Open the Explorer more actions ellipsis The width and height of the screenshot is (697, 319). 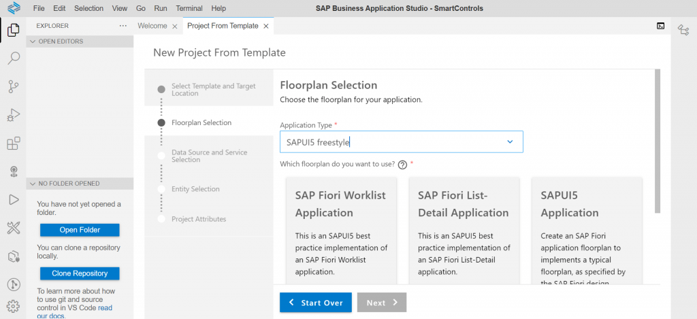coord(123,26)
